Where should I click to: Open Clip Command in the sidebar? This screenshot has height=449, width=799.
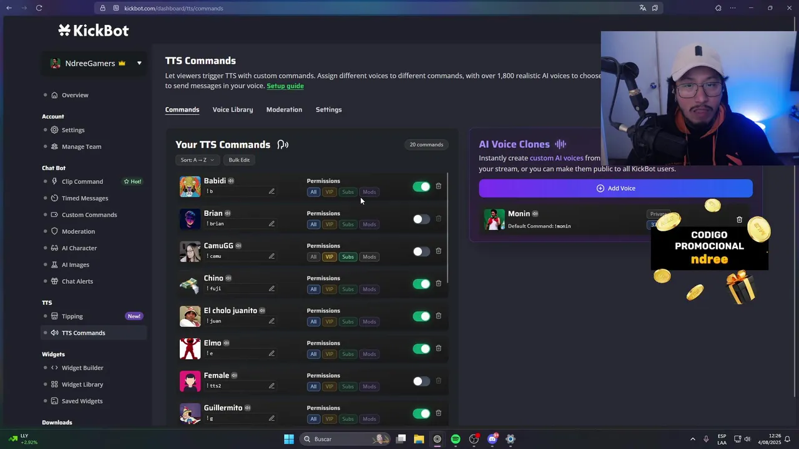[82, 181]
